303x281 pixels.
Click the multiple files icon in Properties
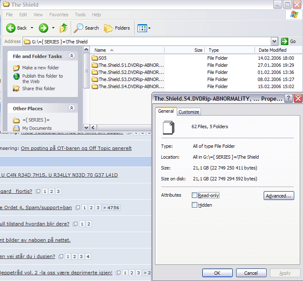168,127
